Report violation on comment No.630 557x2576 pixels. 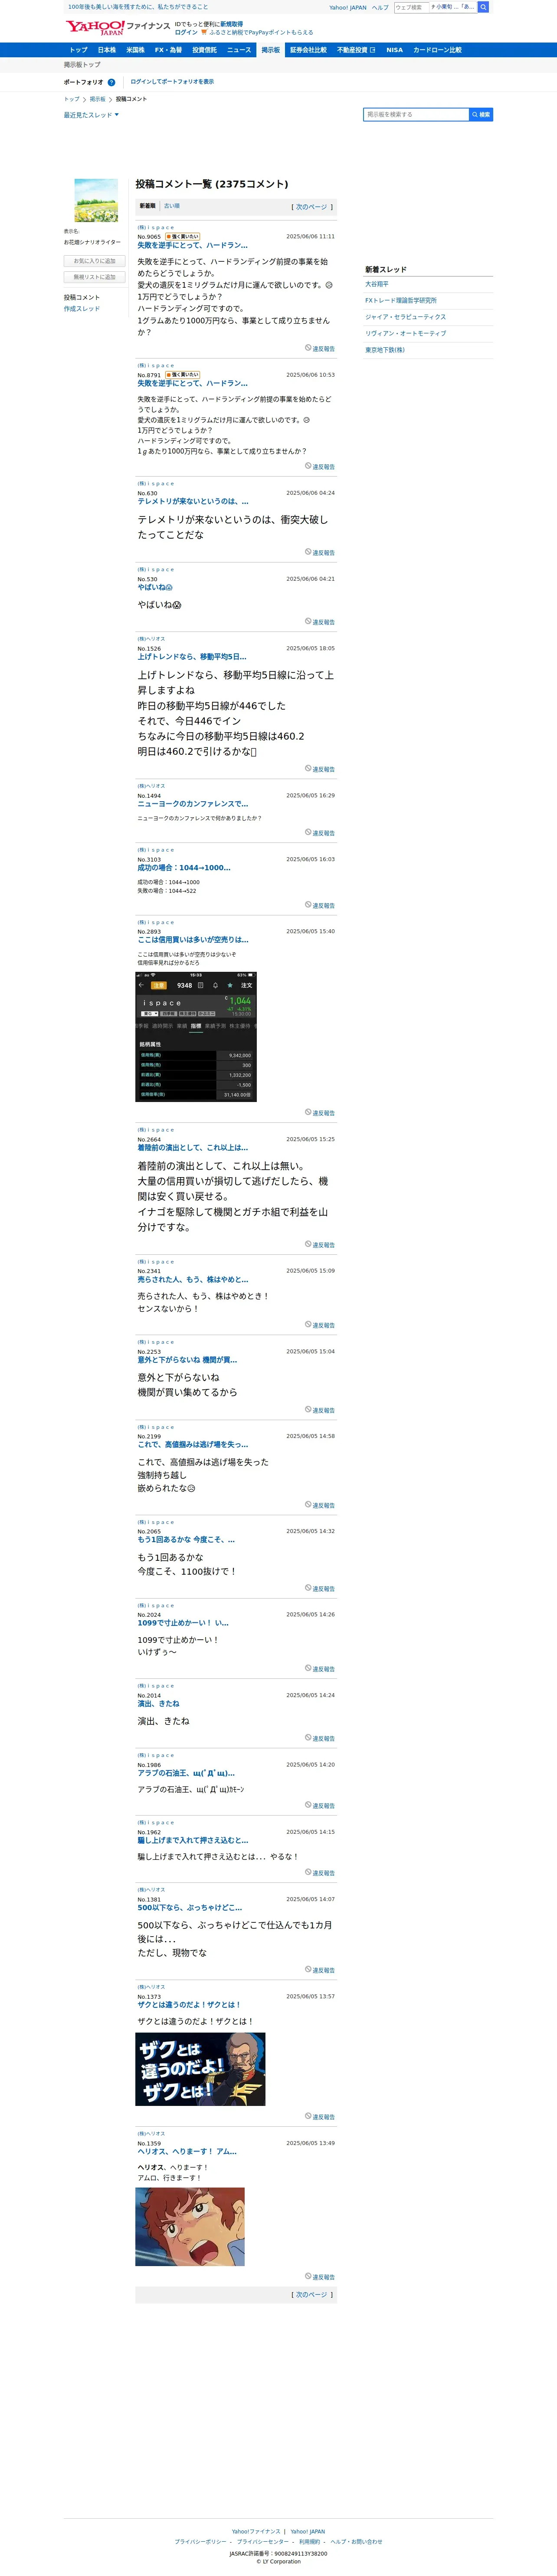(x=320, y=553)
